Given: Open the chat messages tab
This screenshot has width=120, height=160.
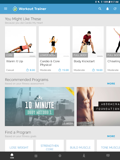Looking at the screenshot, I should coord(108,156).
